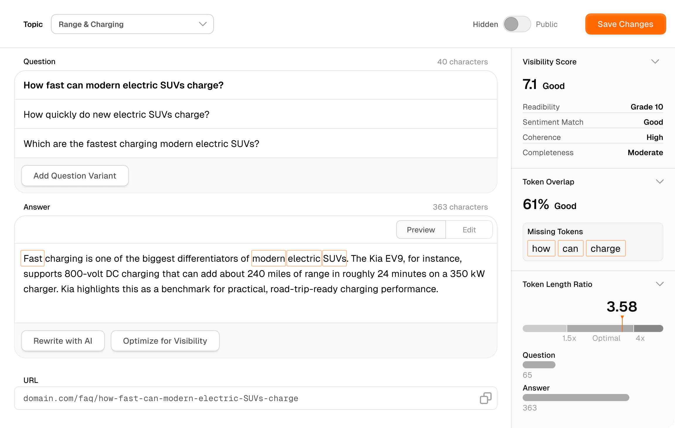Copy the FAQ URL using the copy icon
The height and width of the screenshot is (428, 675).
click(x=485, y=398)
